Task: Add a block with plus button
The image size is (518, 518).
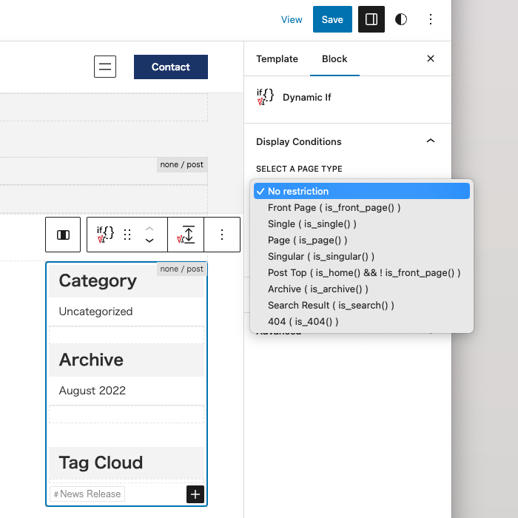Action: pos(195,494)
